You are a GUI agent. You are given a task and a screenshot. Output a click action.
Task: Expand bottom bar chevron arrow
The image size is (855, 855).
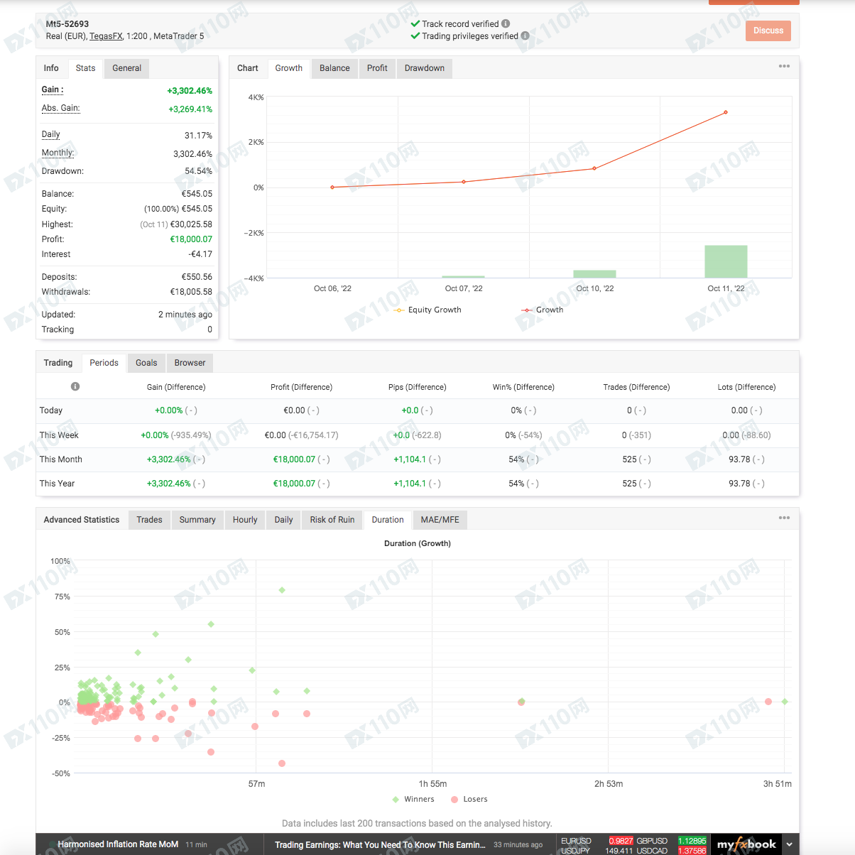click(789, 844)
